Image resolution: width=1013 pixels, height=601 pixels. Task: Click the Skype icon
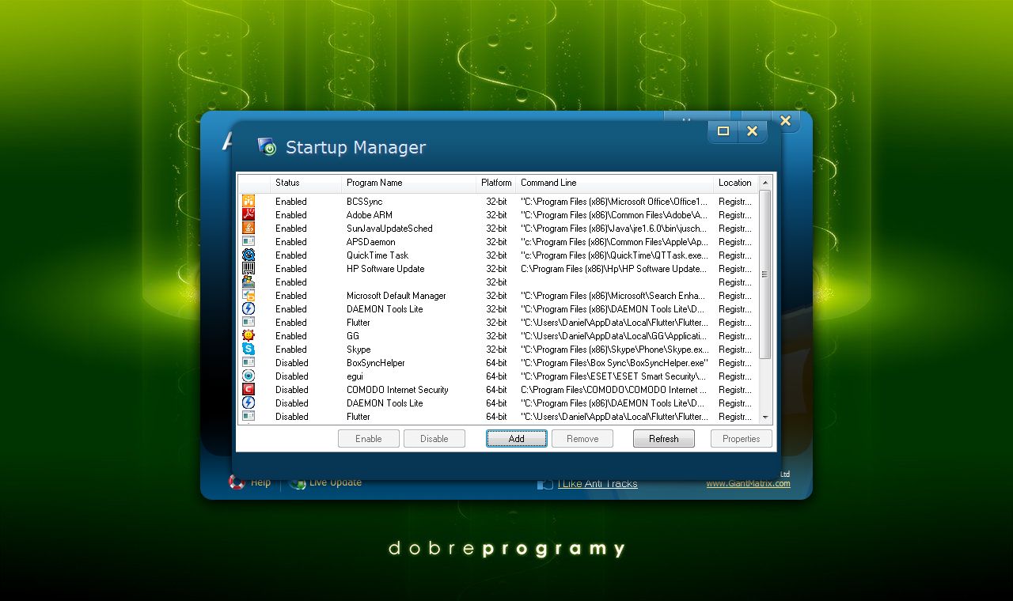point(249,350)
